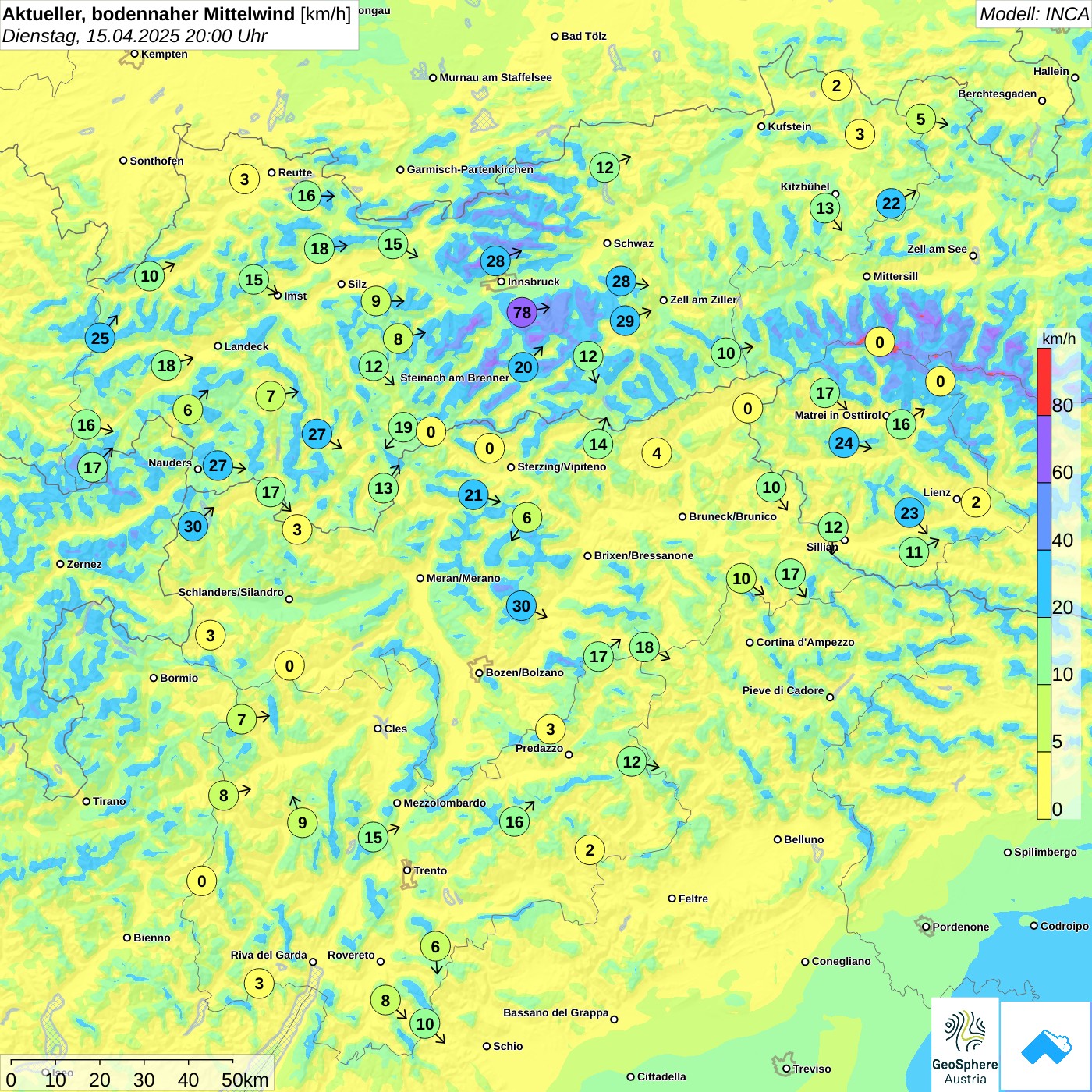Click the blue cloud logo in the corner

click(x=1045, y=1046)
